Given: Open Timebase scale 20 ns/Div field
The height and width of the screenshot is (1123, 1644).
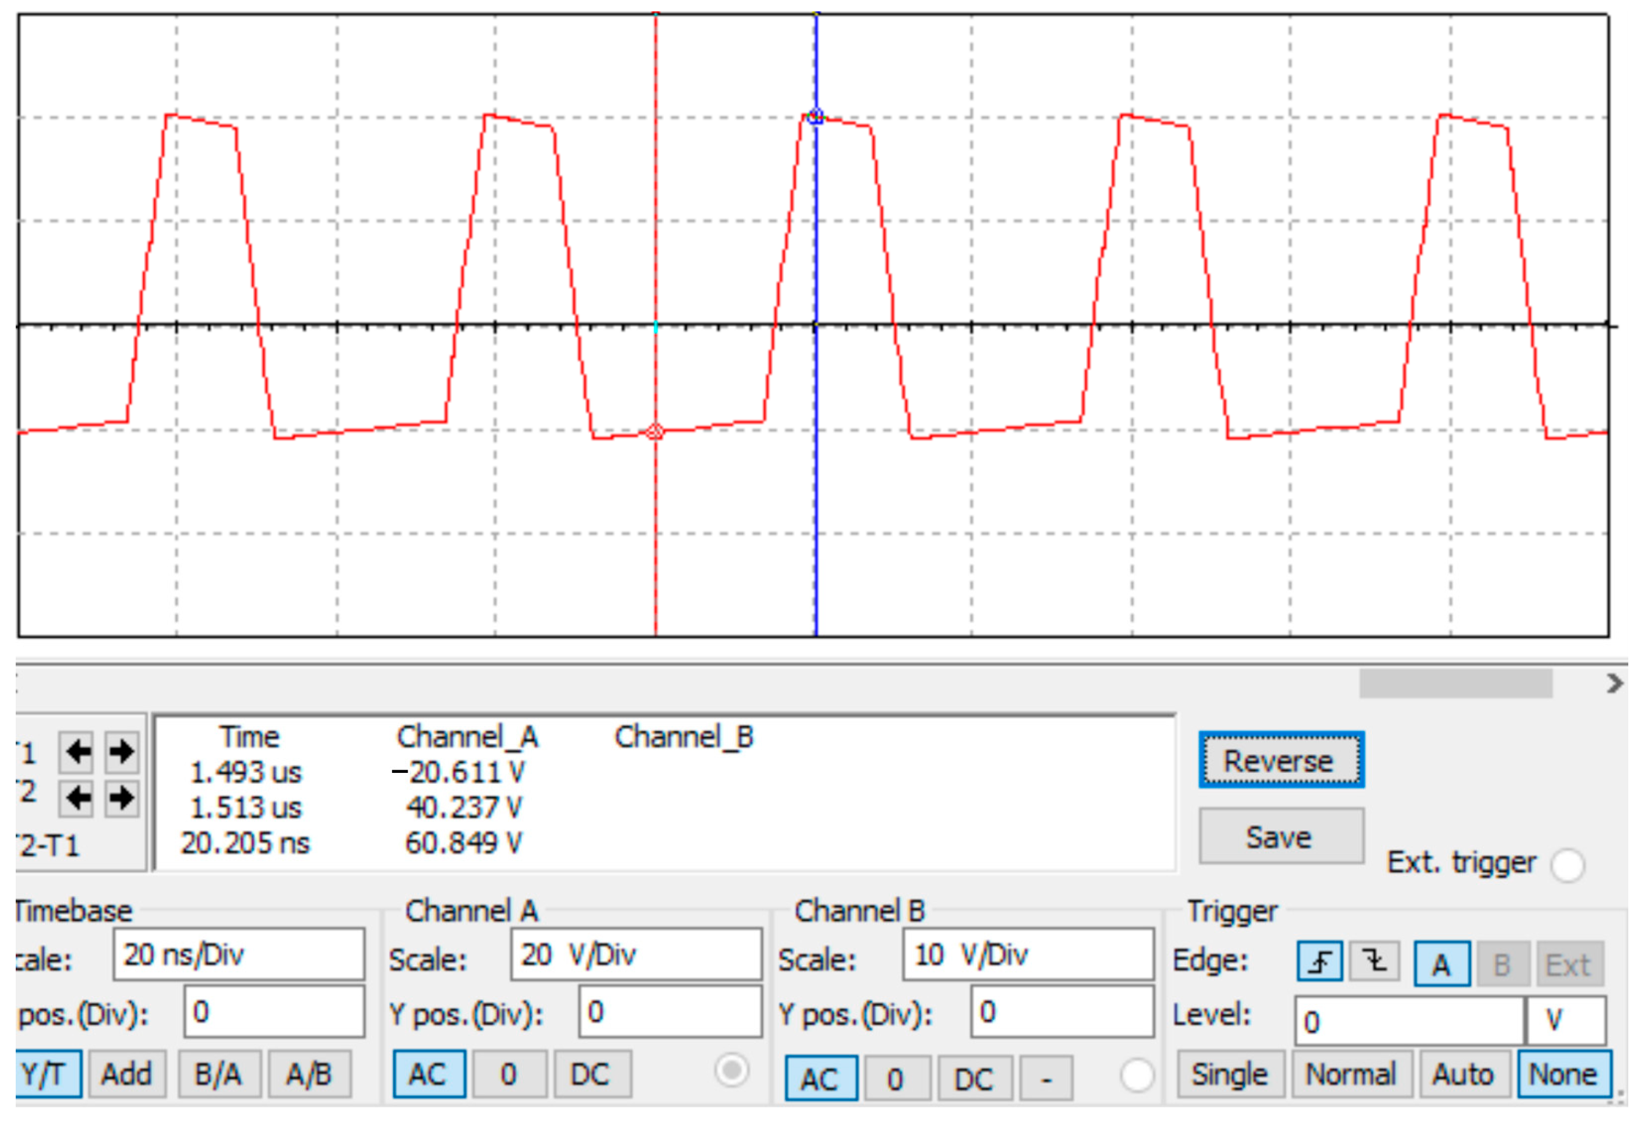Looking at the screenshot, I should click(x=238, y=954).
